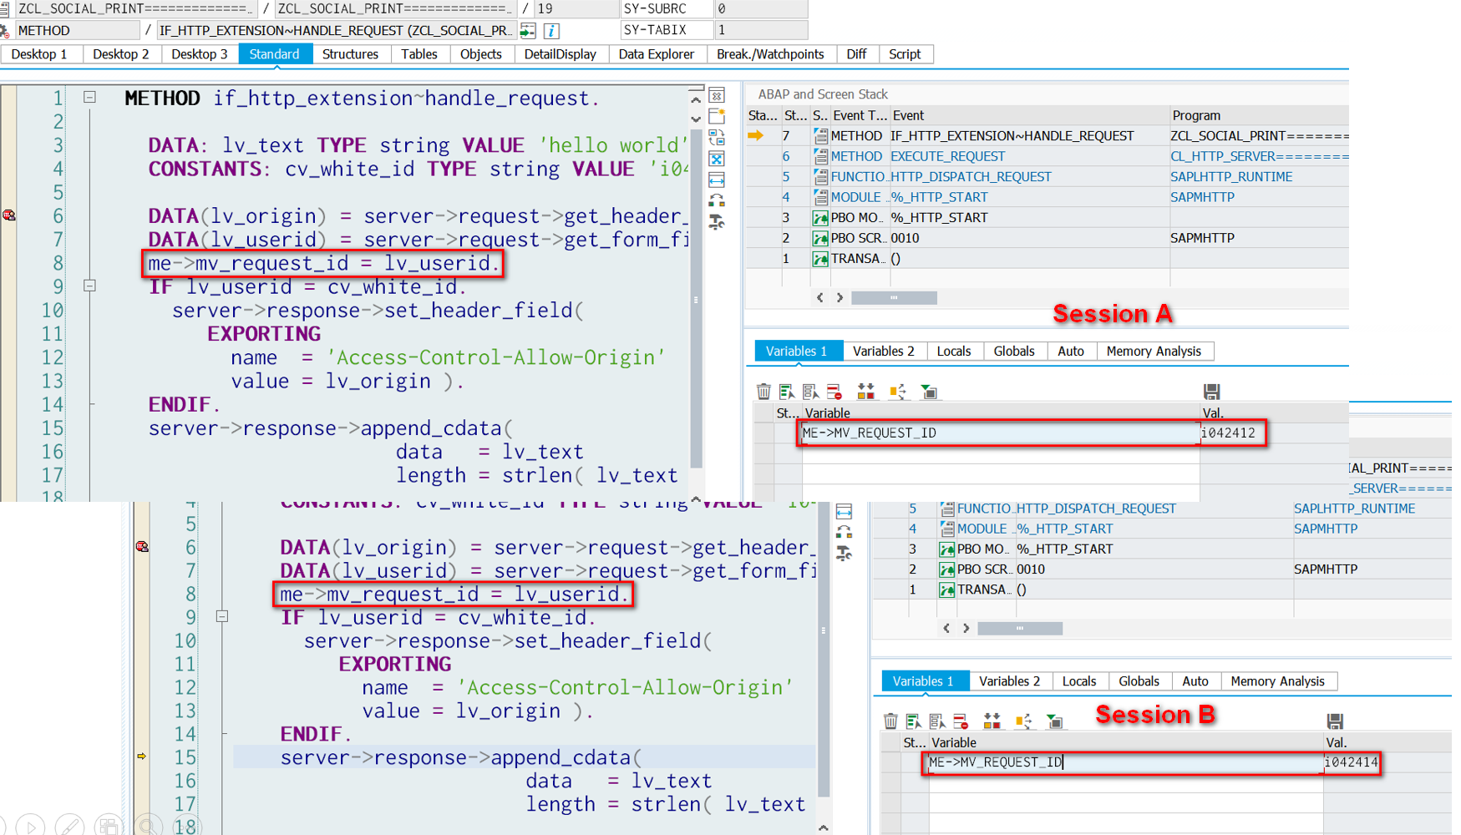This screenshot has height=835, width=1461.
Task: Collapse the IF block in Session B's editor
Action: point(222,617)
